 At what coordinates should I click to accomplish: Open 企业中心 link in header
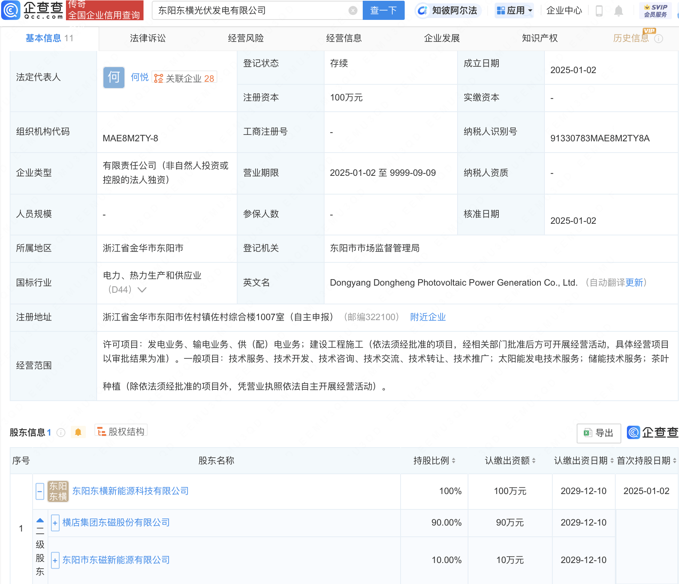click(x=564, y=10)
